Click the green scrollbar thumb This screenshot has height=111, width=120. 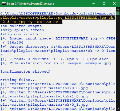118,13
